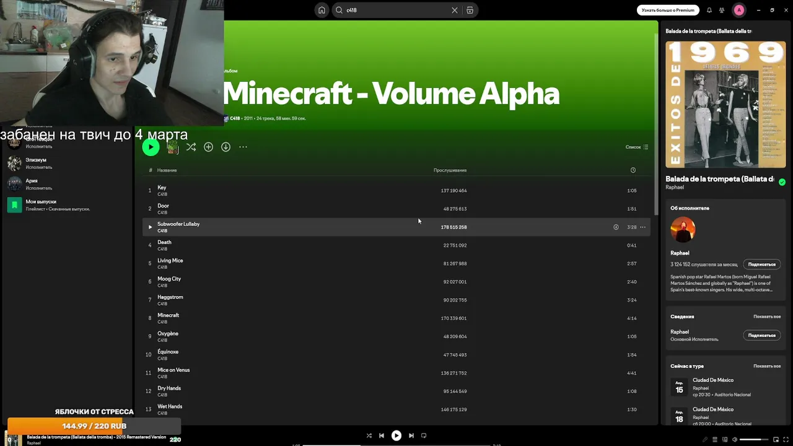Viewport: 793px width, 446px height.
Task: Toggle shuffle in the player bar
Action: 369,435
